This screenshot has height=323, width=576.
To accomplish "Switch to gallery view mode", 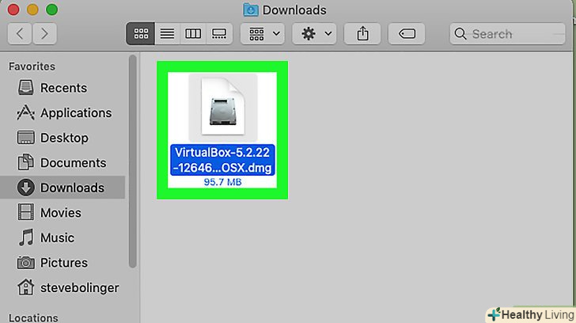I will coord(219,34).
